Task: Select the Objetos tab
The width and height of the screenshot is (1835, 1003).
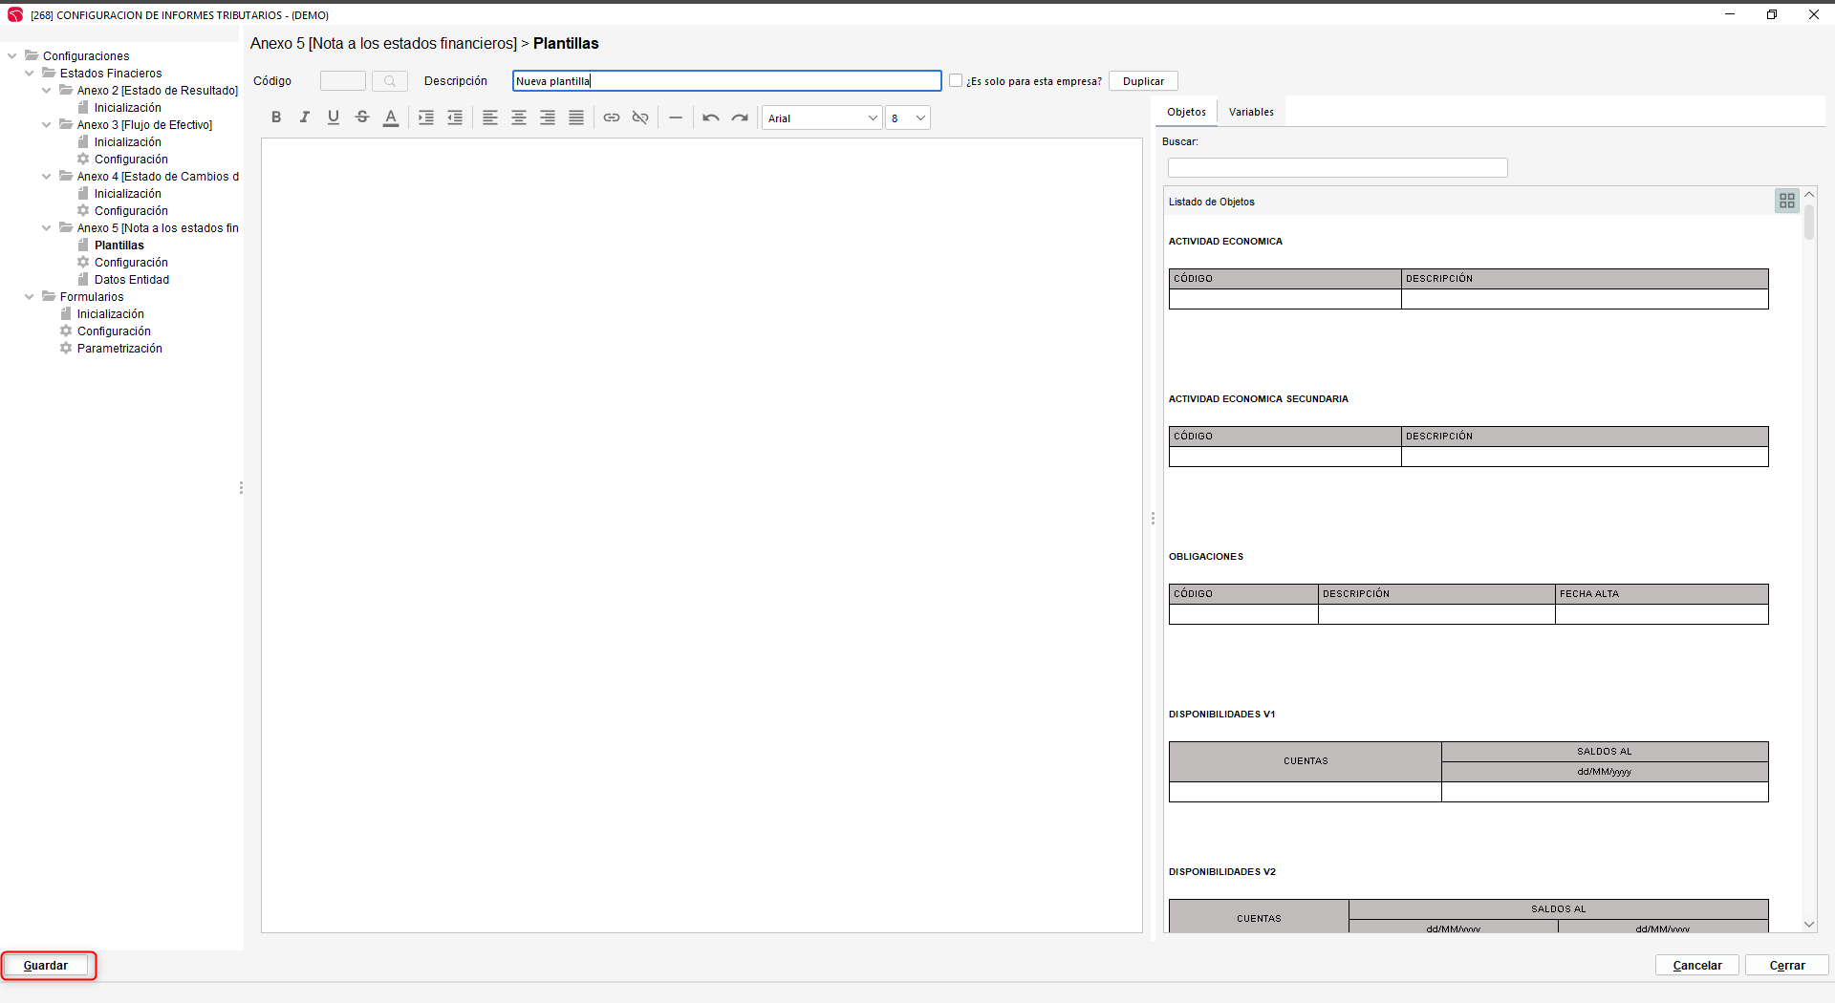Action: (x=1186, y=112)
